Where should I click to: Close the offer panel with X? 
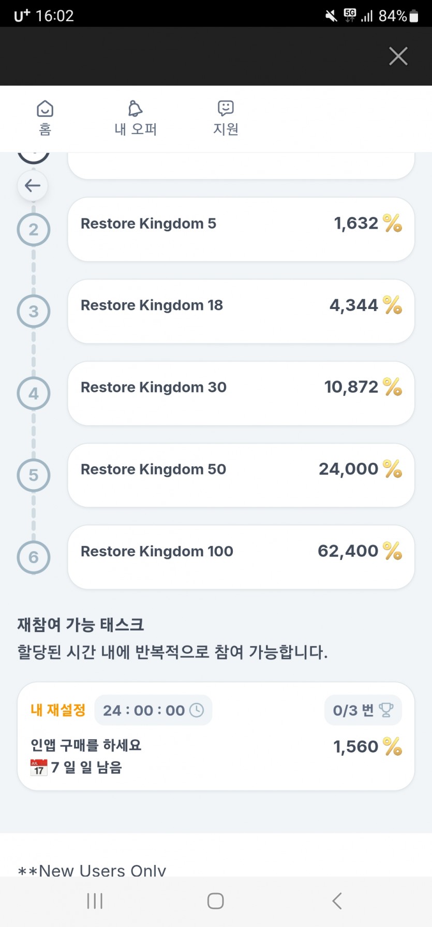point(398,56)
